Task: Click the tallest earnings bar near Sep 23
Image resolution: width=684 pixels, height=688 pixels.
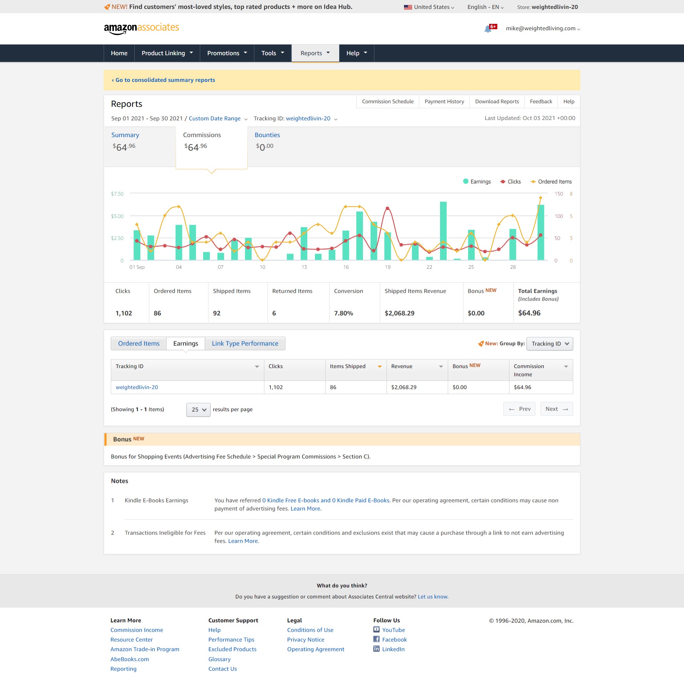Action: [x=443, y=231]
